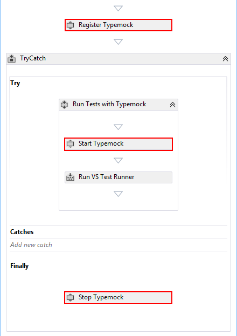Click the Run Tests with Typemock sequence icon
The image size is (237, 336).
click(x=65, y=105)
